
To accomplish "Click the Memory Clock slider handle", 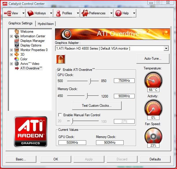I will 86,96.
